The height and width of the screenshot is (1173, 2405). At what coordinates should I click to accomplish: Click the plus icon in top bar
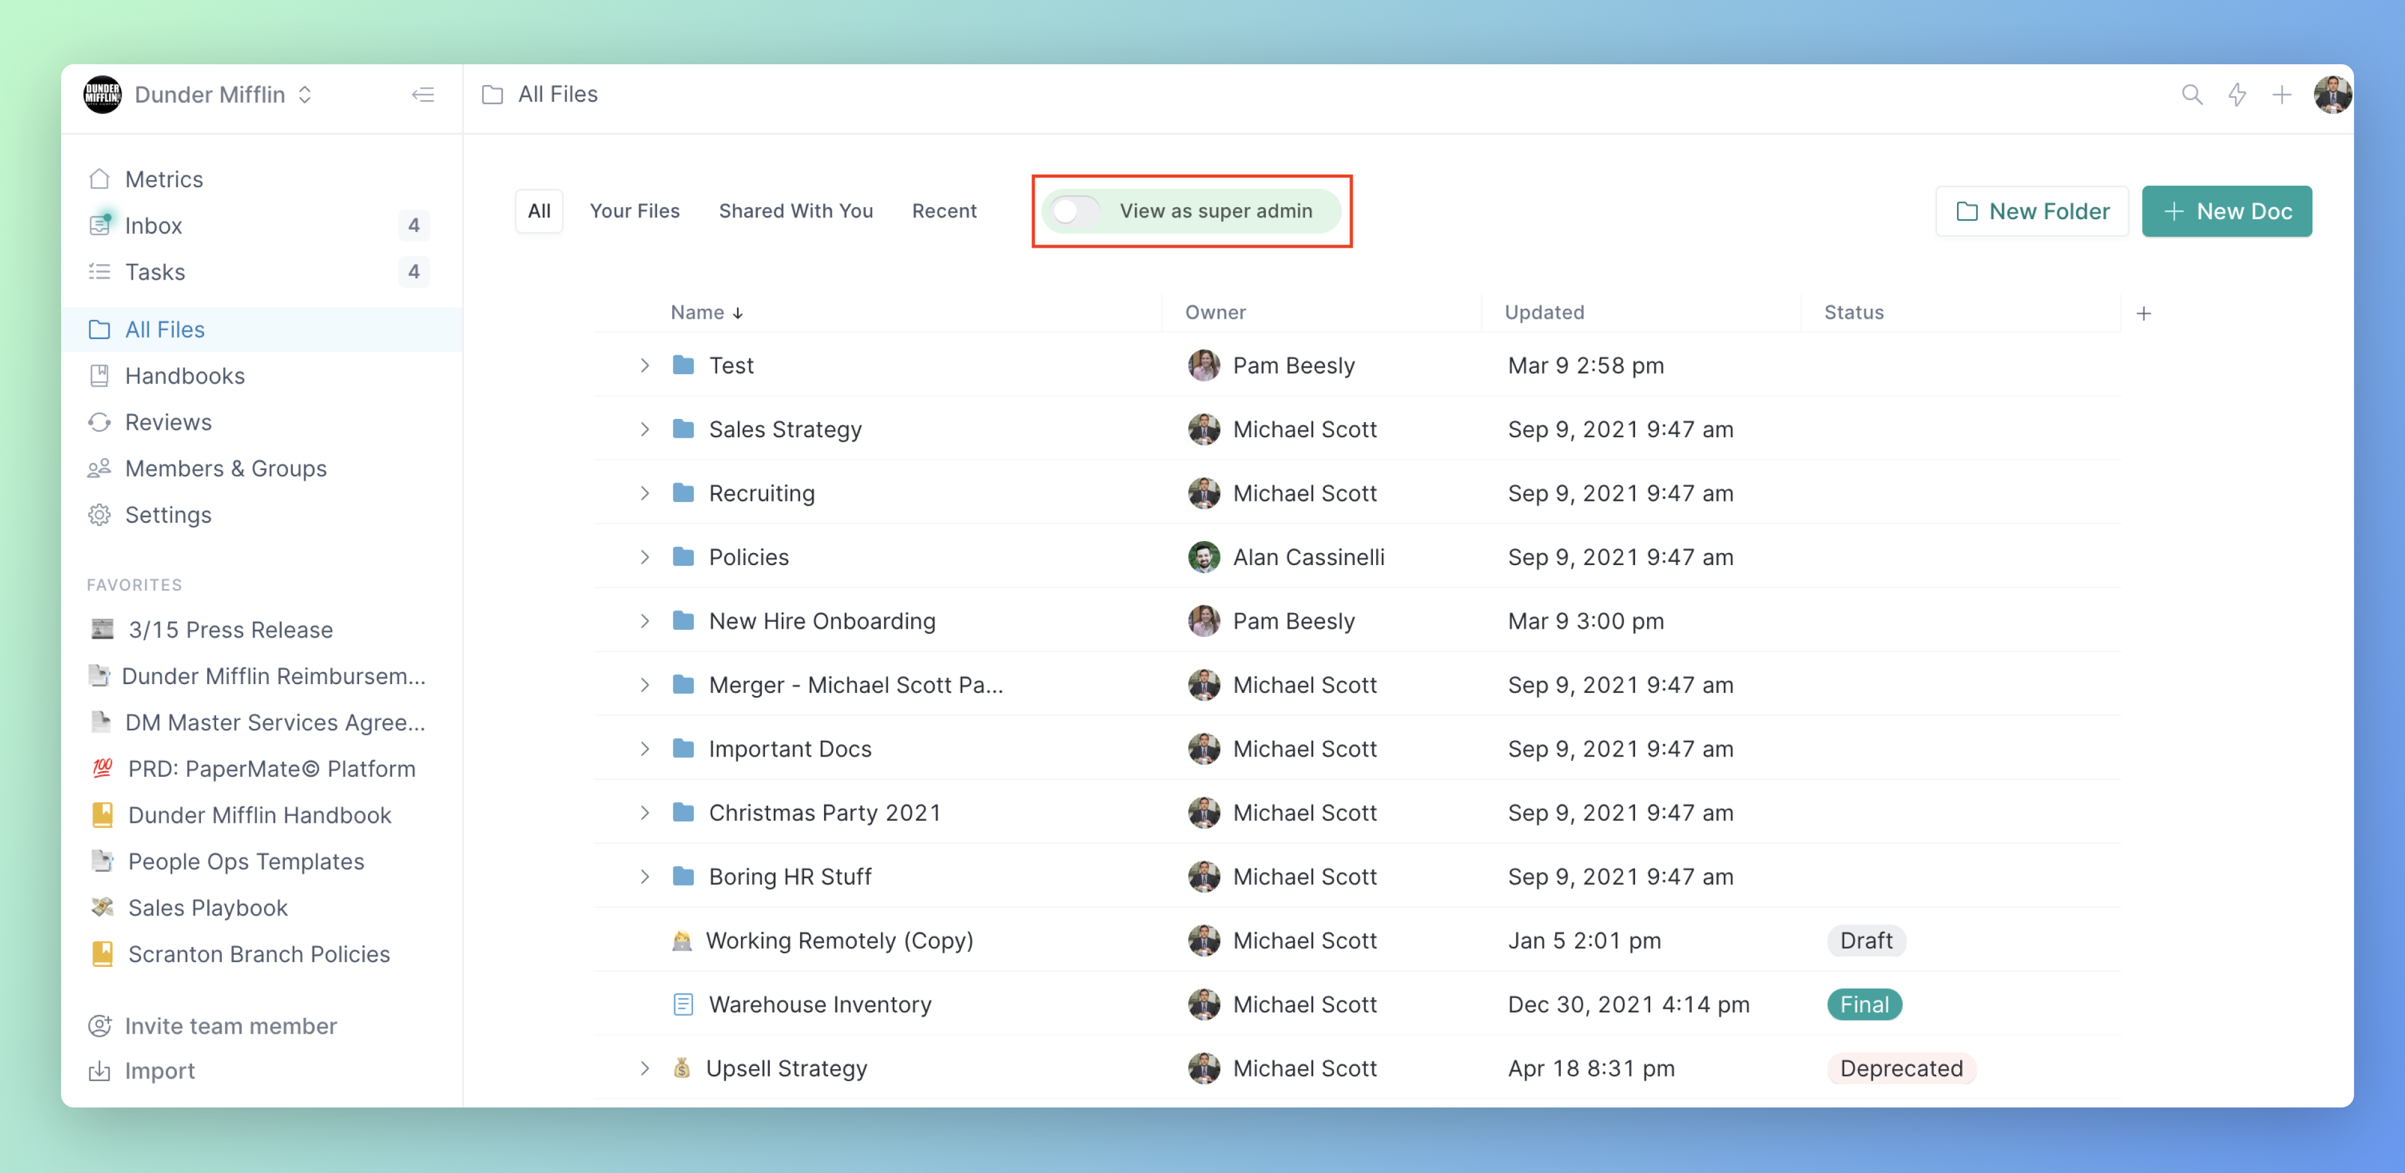click(x=2282, y=94)
